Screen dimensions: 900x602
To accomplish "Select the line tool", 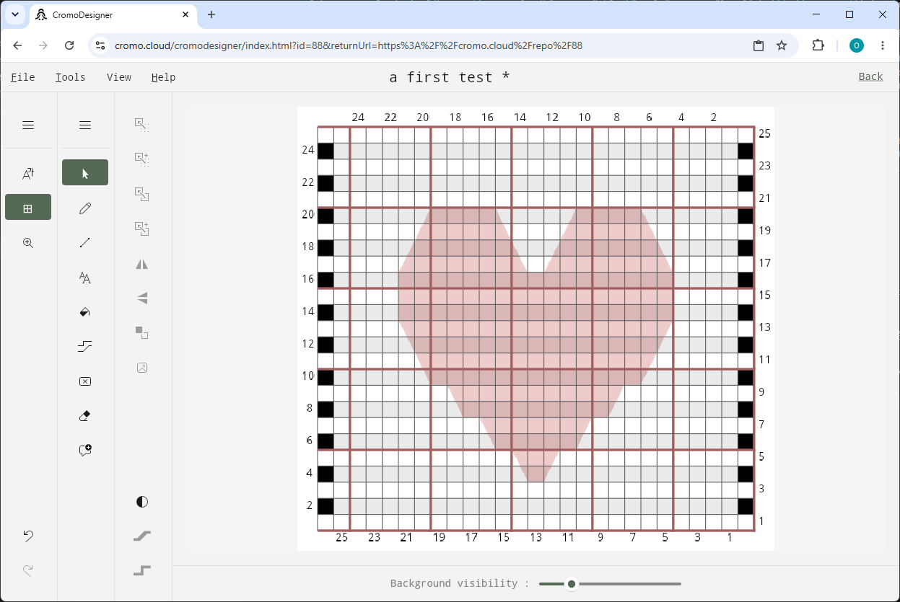I will point(85,243).
